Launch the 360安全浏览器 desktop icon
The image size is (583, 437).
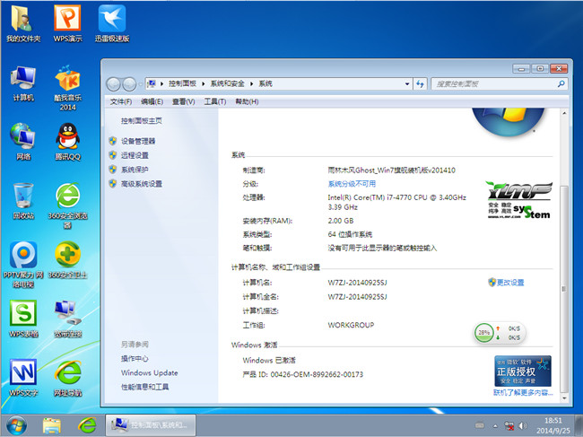[x=67, y=205]
